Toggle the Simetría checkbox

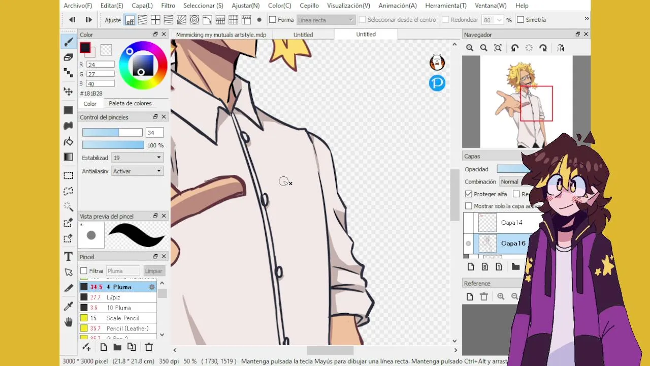521,20
